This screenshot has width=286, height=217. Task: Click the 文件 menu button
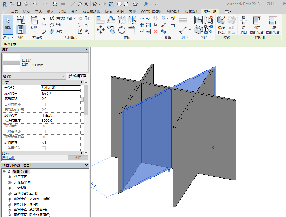5,12
